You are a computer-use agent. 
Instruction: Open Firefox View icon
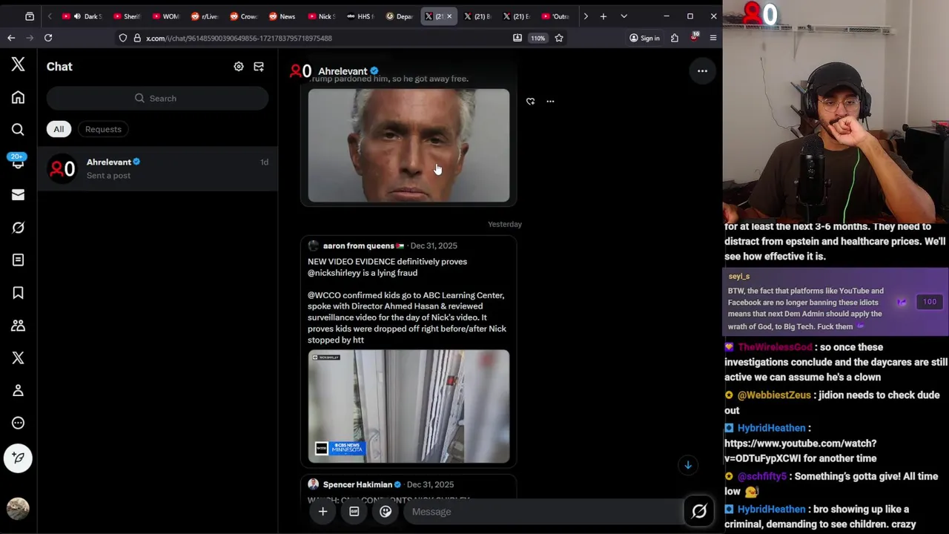tap(30, 16)
